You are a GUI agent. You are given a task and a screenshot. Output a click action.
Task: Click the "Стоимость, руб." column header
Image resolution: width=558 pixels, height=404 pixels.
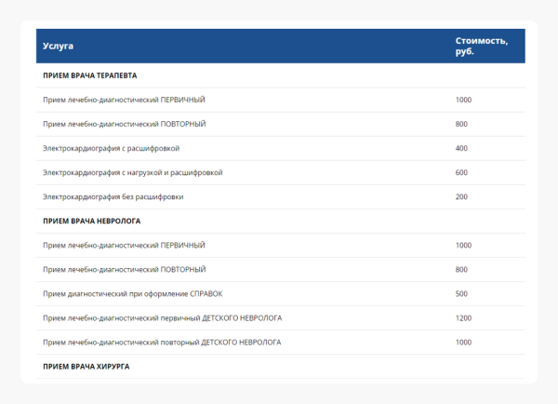click(x=480, y=46)
